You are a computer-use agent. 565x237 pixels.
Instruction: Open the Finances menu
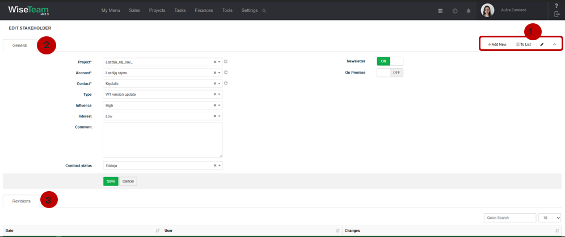204,10
